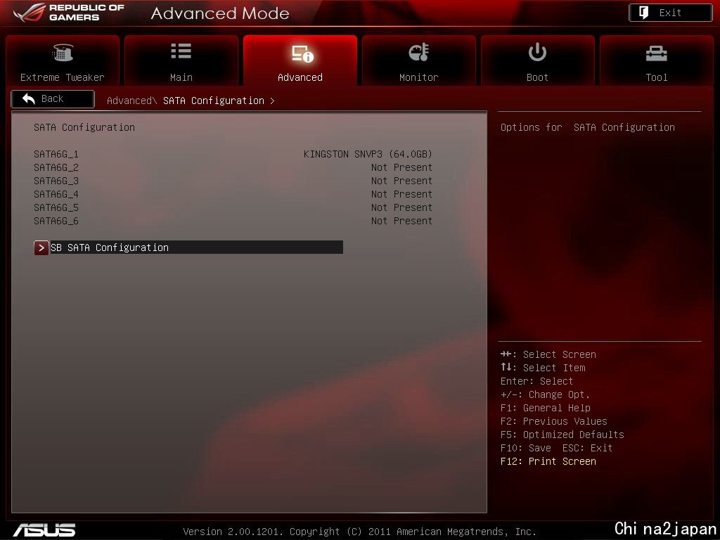Select the SATA6G_4 row label
Image resolution: width=720 pixels, height=540 pixels.
point(56,194)
